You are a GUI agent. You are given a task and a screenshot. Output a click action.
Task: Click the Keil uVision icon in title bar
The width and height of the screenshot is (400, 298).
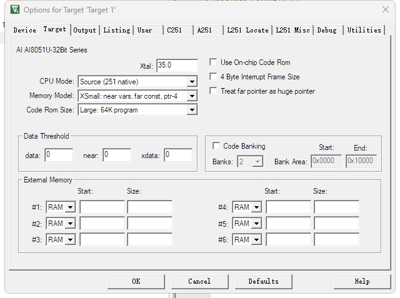15,10
